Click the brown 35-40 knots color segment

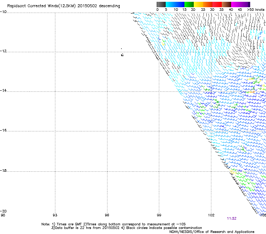pyautogui.click(x=226, y=4)
